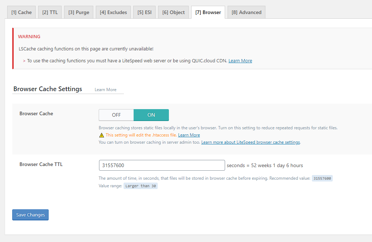Click the Browser Cache label
The width and height of the screenshot is (372, 242).
[x=36, y=114]
